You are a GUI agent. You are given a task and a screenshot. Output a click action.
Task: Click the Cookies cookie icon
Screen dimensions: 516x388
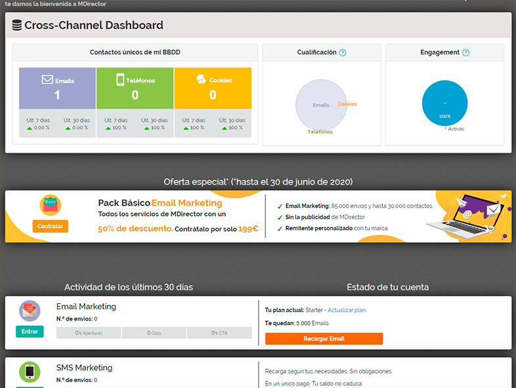[x=201, y=79]
